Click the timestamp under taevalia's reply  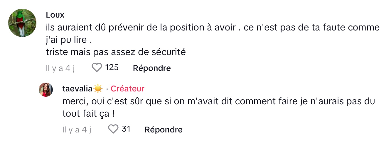point(77,130)
